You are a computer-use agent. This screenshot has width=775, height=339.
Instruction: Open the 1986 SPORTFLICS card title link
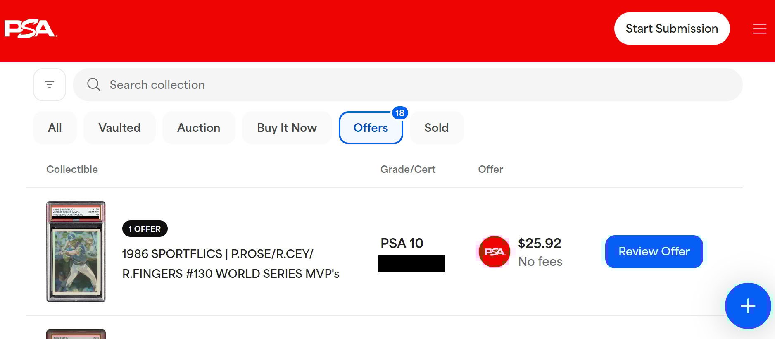click(x=231, y=264)
